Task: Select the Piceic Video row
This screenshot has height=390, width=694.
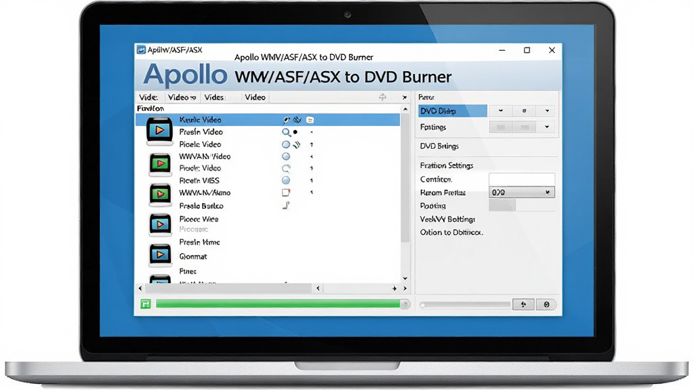Action: pos(268,145)
